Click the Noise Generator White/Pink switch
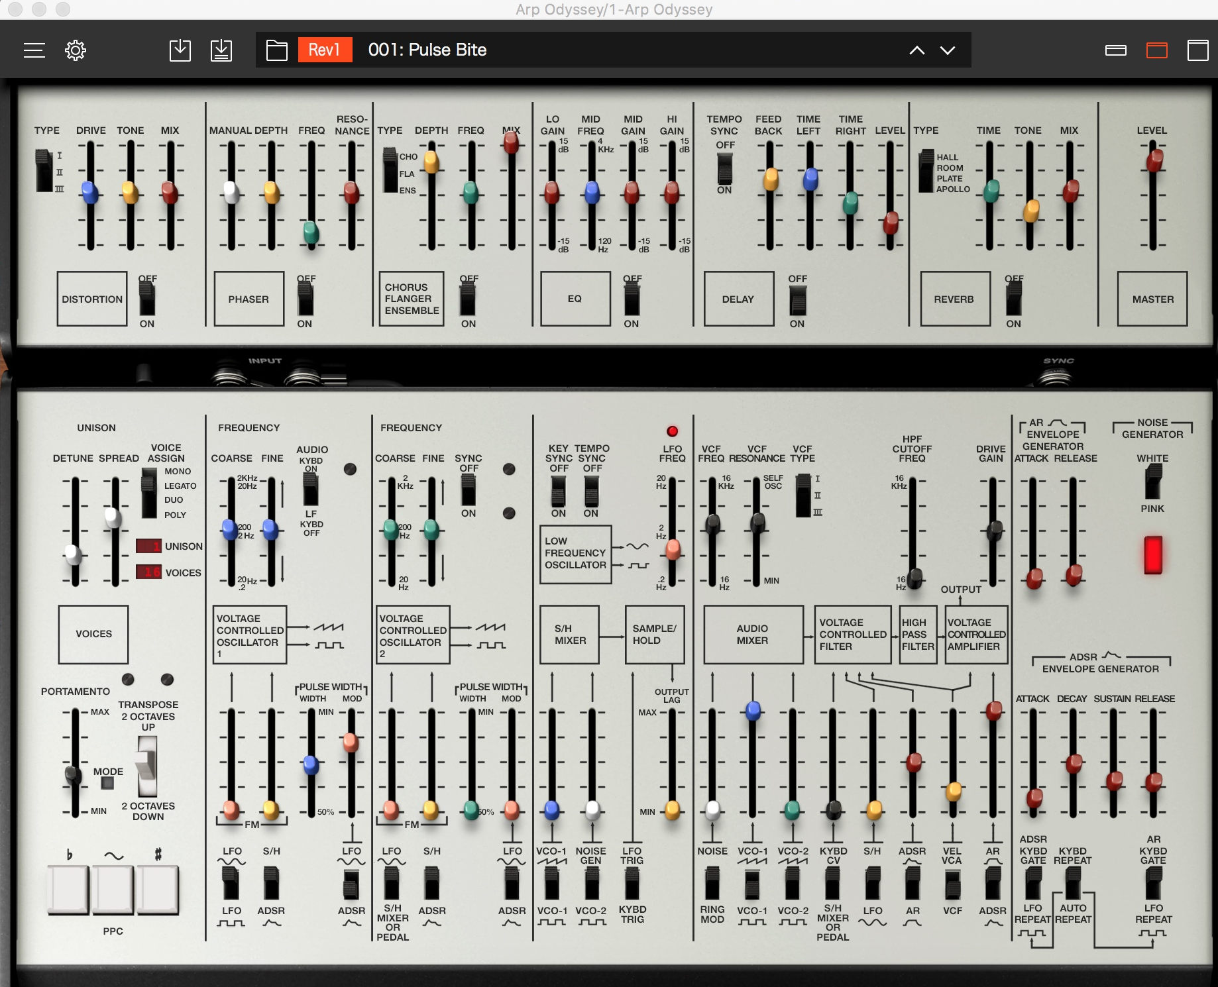Screen dimensions: 1218x987 1153,482
